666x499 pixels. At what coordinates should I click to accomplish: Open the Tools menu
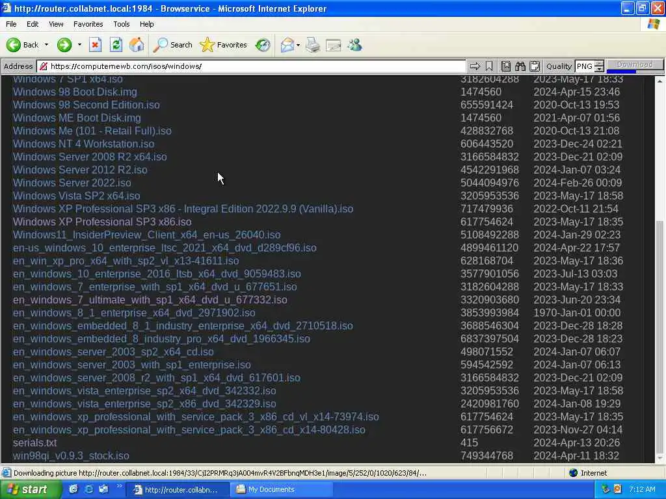click(122, 24)
